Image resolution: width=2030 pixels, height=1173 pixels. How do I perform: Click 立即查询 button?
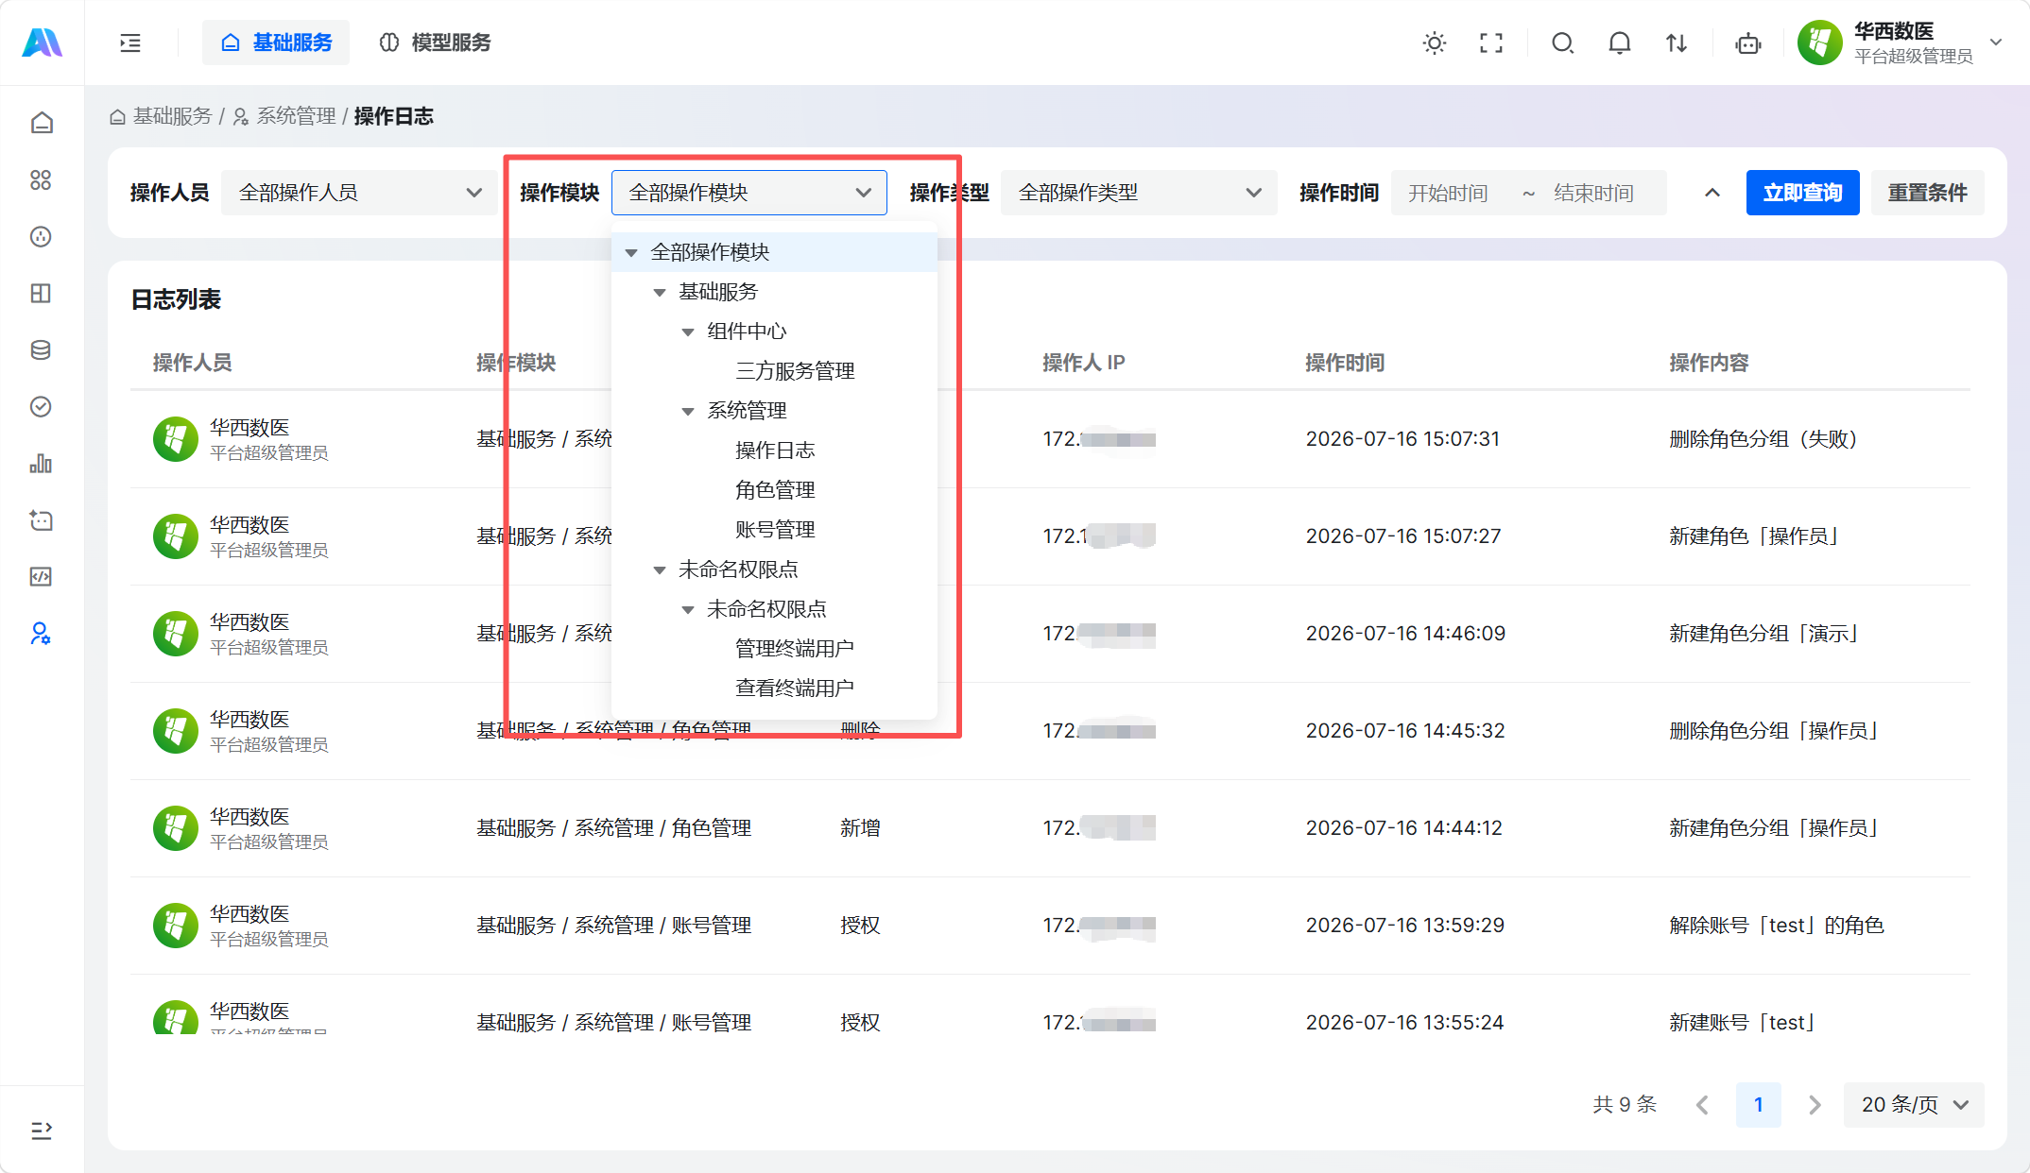pyautogui.click(x=1803, y=193)
